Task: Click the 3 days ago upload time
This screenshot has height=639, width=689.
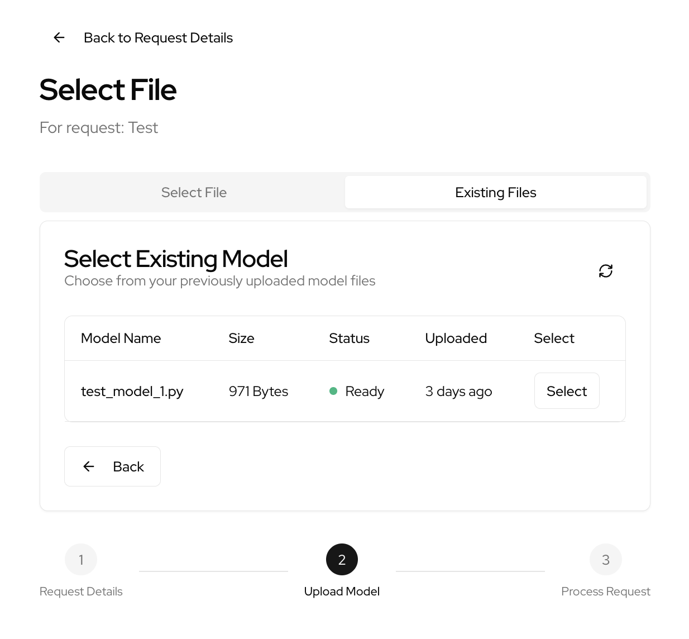Action: 458,392
